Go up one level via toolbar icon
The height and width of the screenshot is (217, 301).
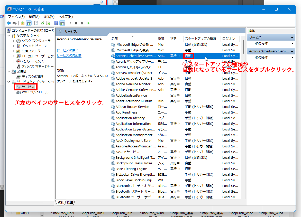(x=23, y=23)
